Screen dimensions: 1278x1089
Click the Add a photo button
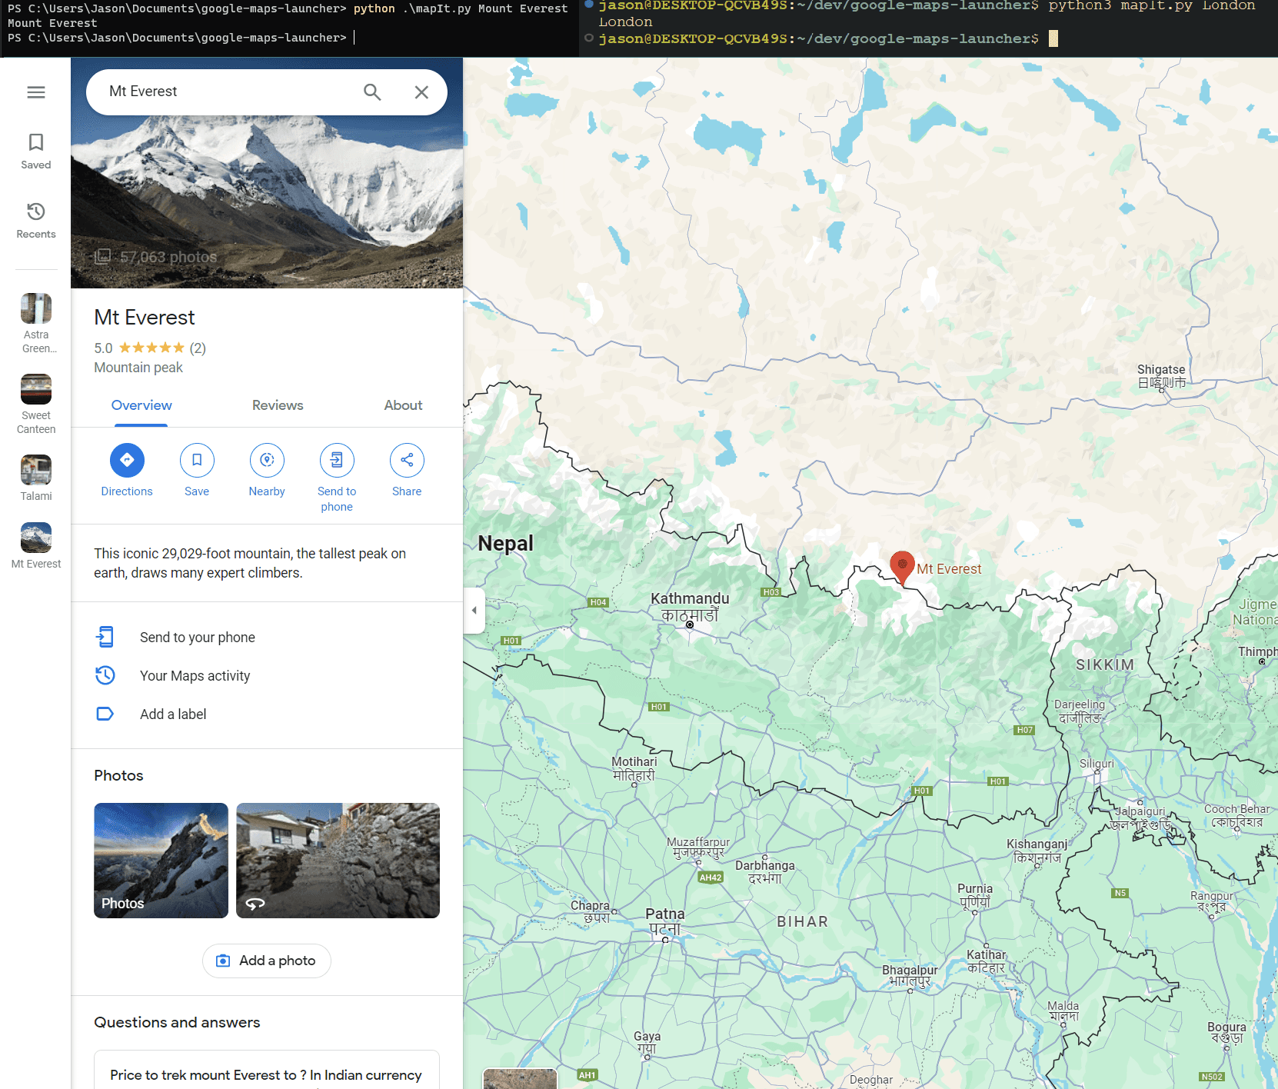(267, 961)
